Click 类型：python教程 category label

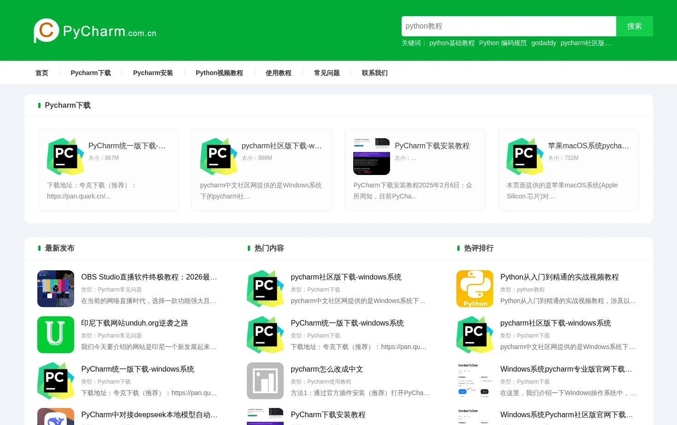pos(522,290)
